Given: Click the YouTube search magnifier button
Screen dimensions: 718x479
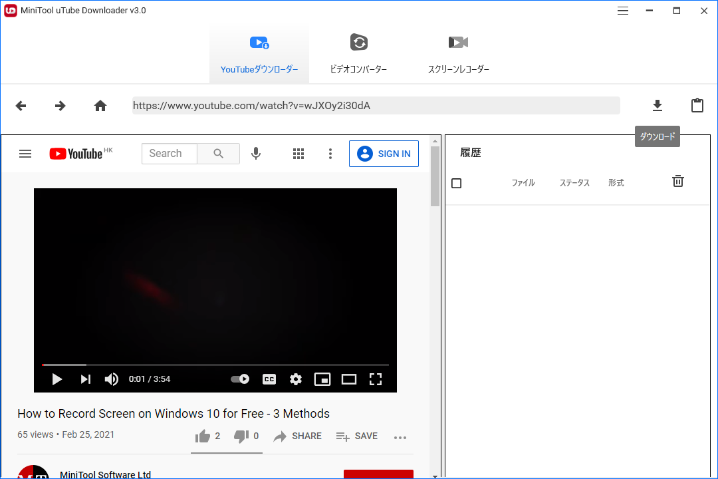Looking at the screenshot, I should (x=219, y=154).
